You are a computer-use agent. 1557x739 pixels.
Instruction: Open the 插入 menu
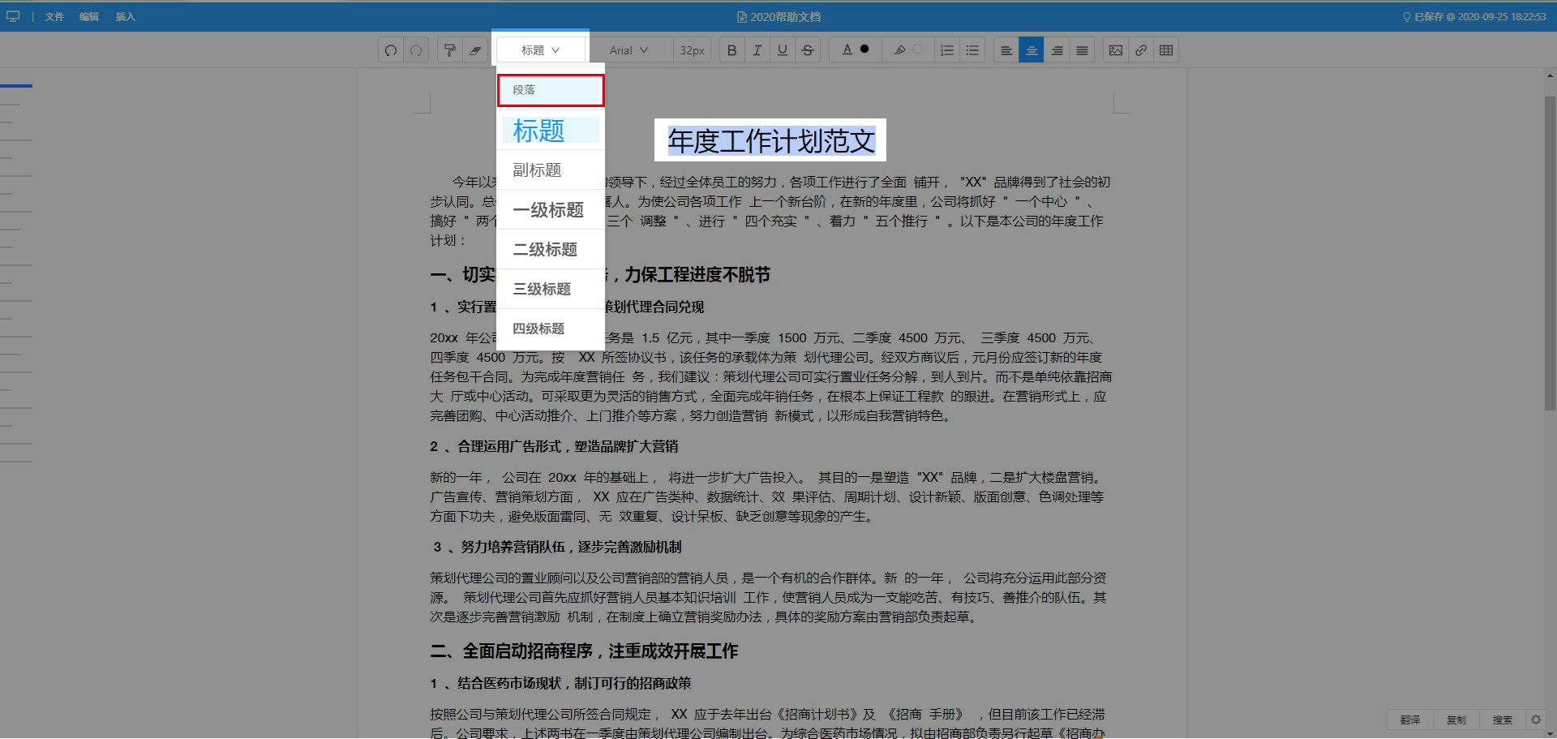pos(125,16)
